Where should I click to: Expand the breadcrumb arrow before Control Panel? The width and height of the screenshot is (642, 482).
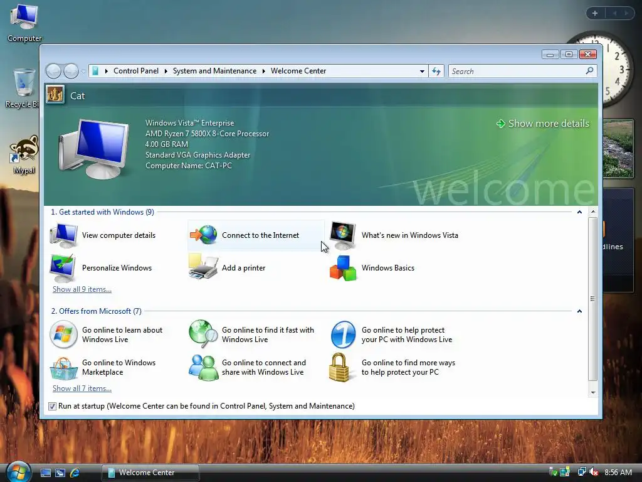click(107, 72)
